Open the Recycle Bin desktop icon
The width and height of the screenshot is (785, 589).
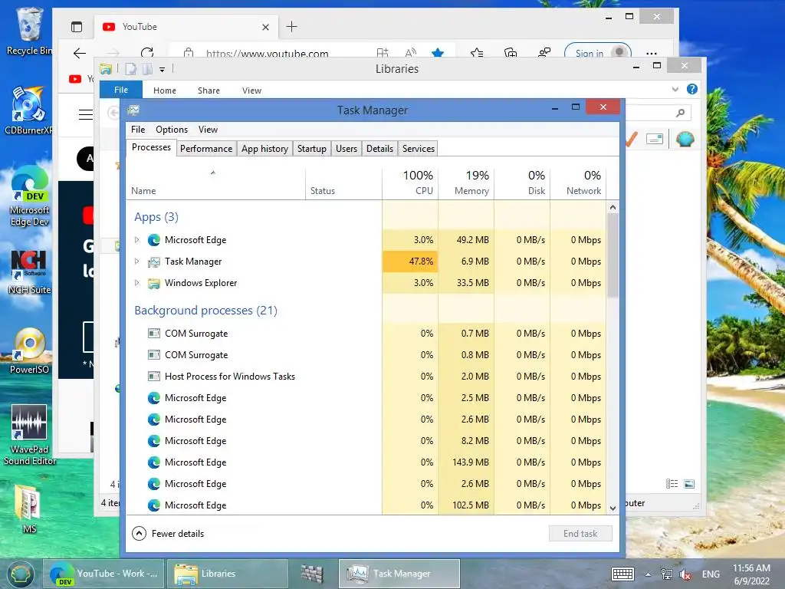pos(29,31)
